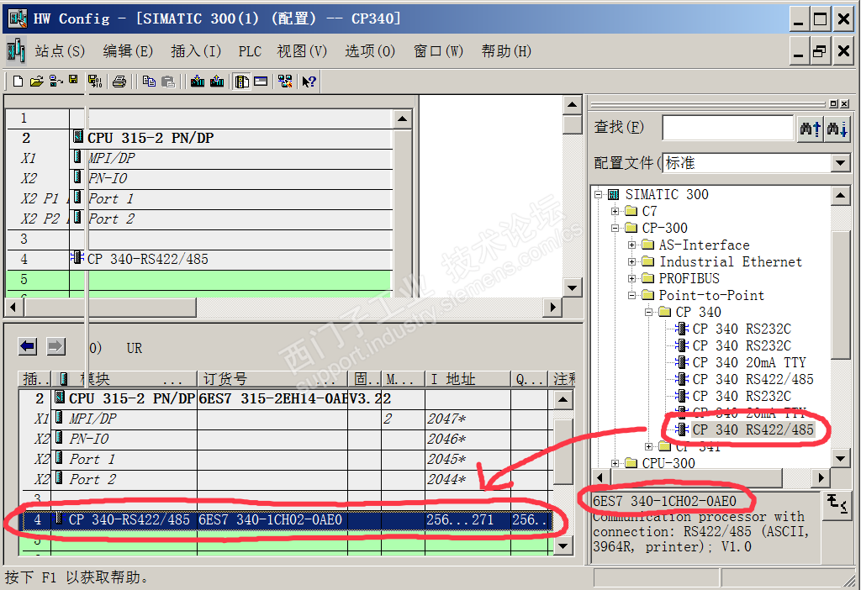Select the PROFIBUS folder label
The image size is (861, 590).
(689, 278)
